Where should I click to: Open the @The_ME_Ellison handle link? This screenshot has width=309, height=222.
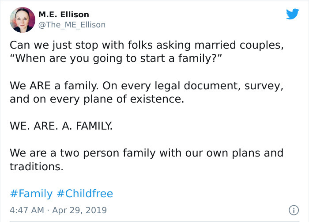pos(72,25)
